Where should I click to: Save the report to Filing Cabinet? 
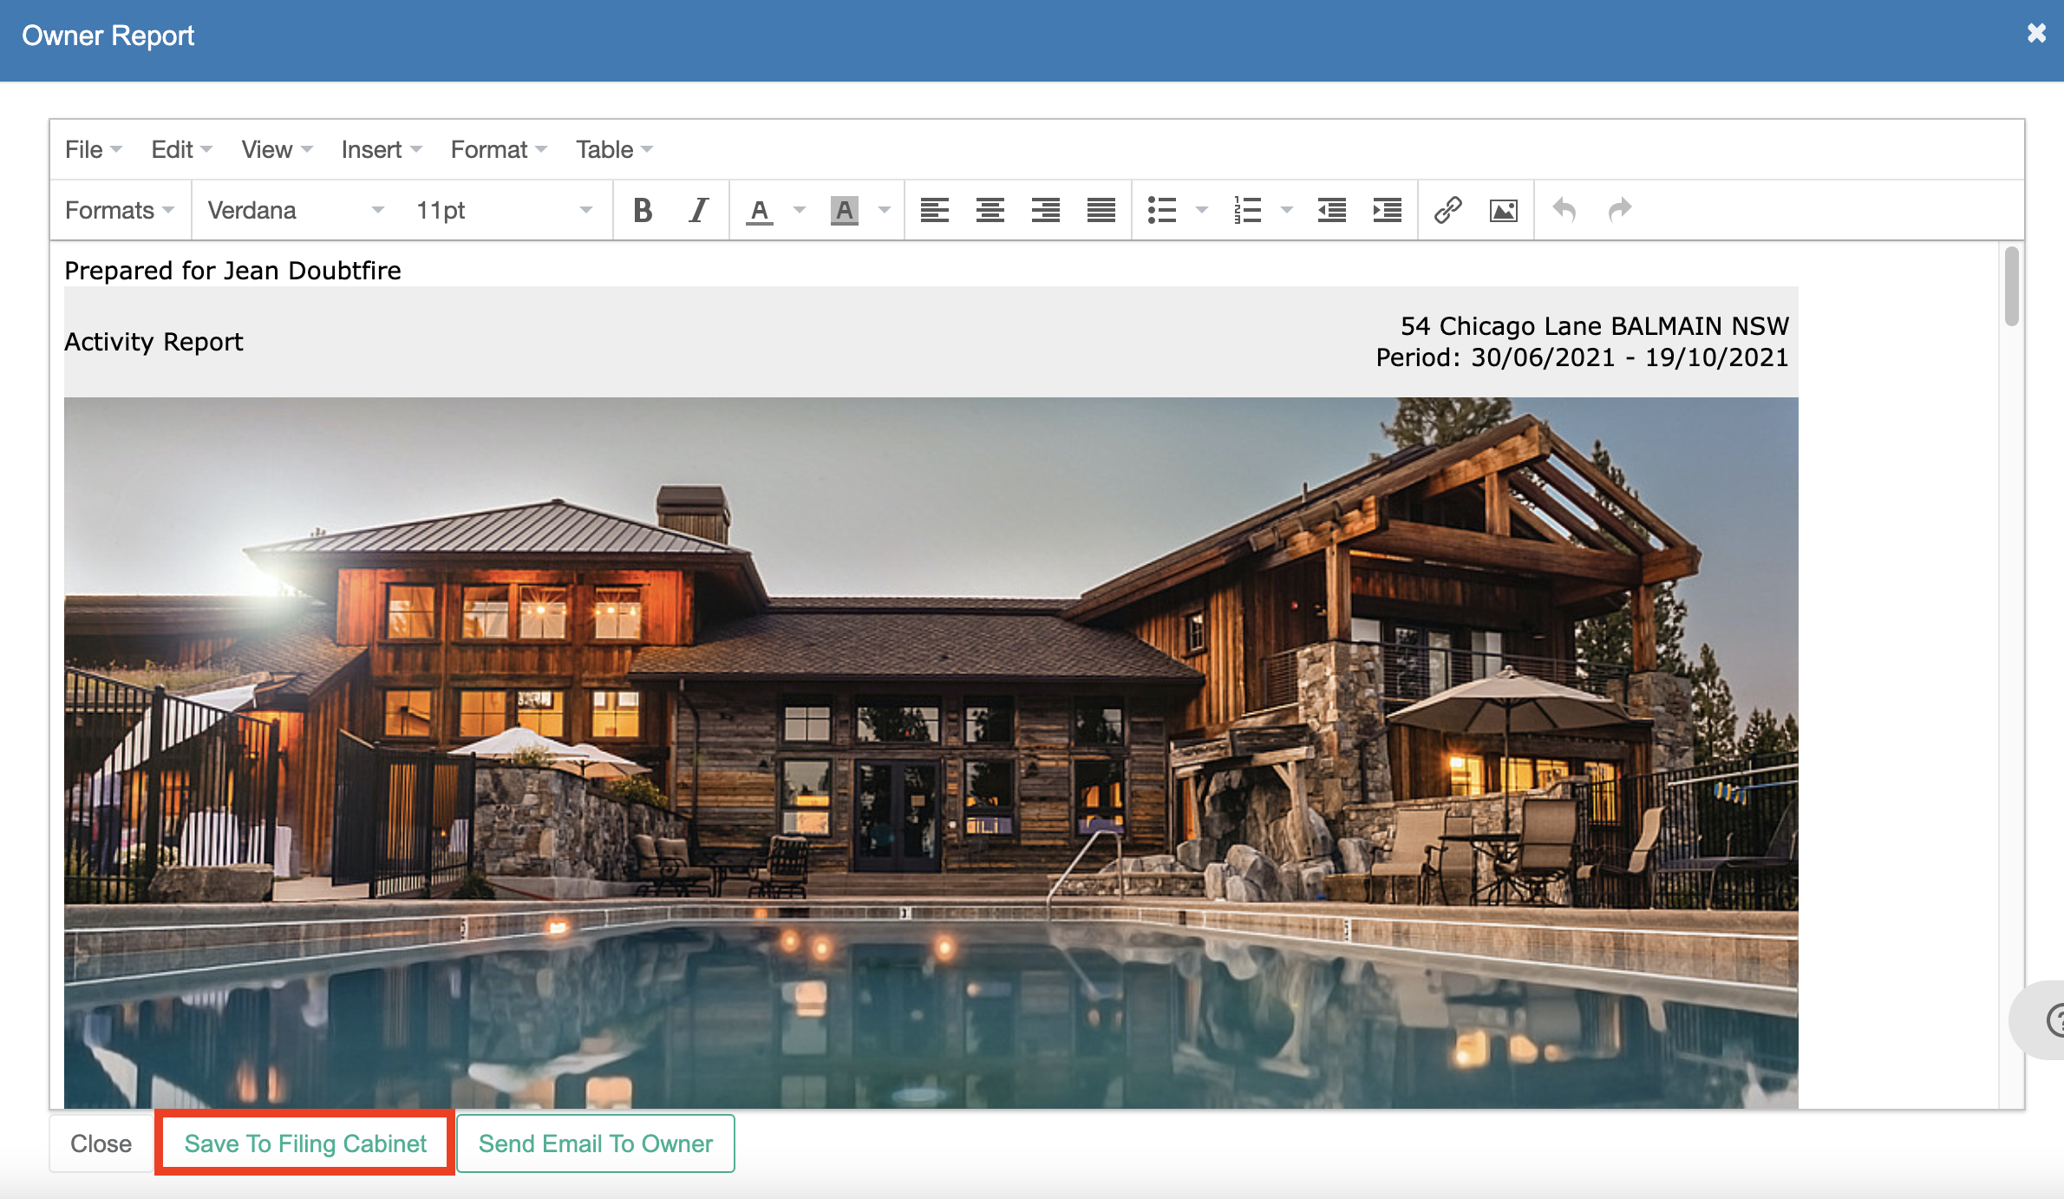click(x=305, y=1143)
